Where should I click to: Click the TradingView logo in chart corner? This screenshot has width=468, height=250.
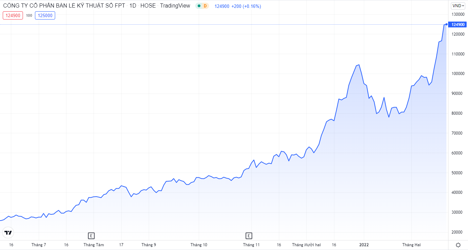tap(8, 233)
